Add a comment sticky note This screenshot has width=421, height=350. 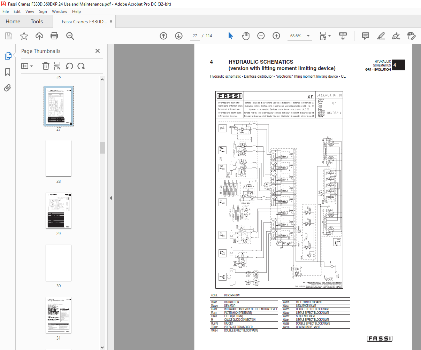366,36
